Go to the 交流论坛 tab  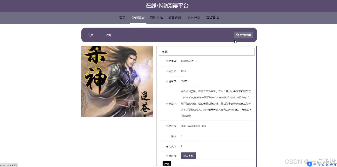click(x=156, y=17)
